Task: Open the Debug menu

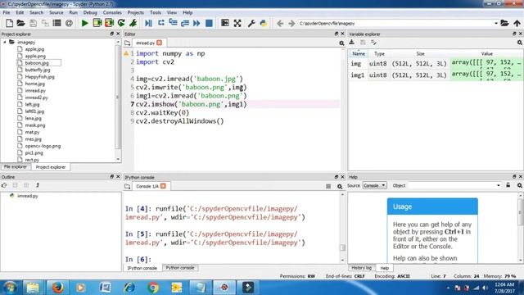Action: [90, 12]
